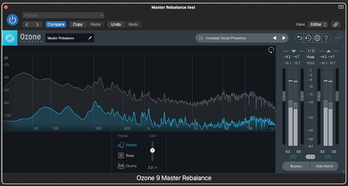Toggle the Compare button
The width and height of the screenshot is (348, 186).
pos(56,25)
